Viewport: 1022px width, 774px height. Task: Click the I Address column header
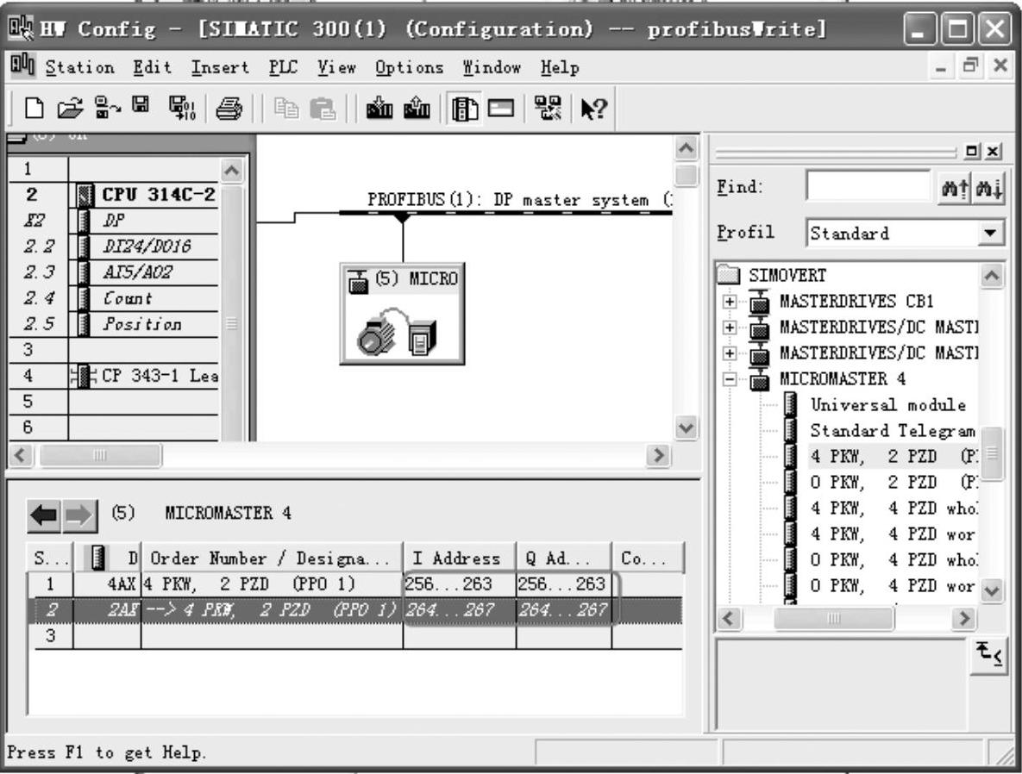coord(459,559)
